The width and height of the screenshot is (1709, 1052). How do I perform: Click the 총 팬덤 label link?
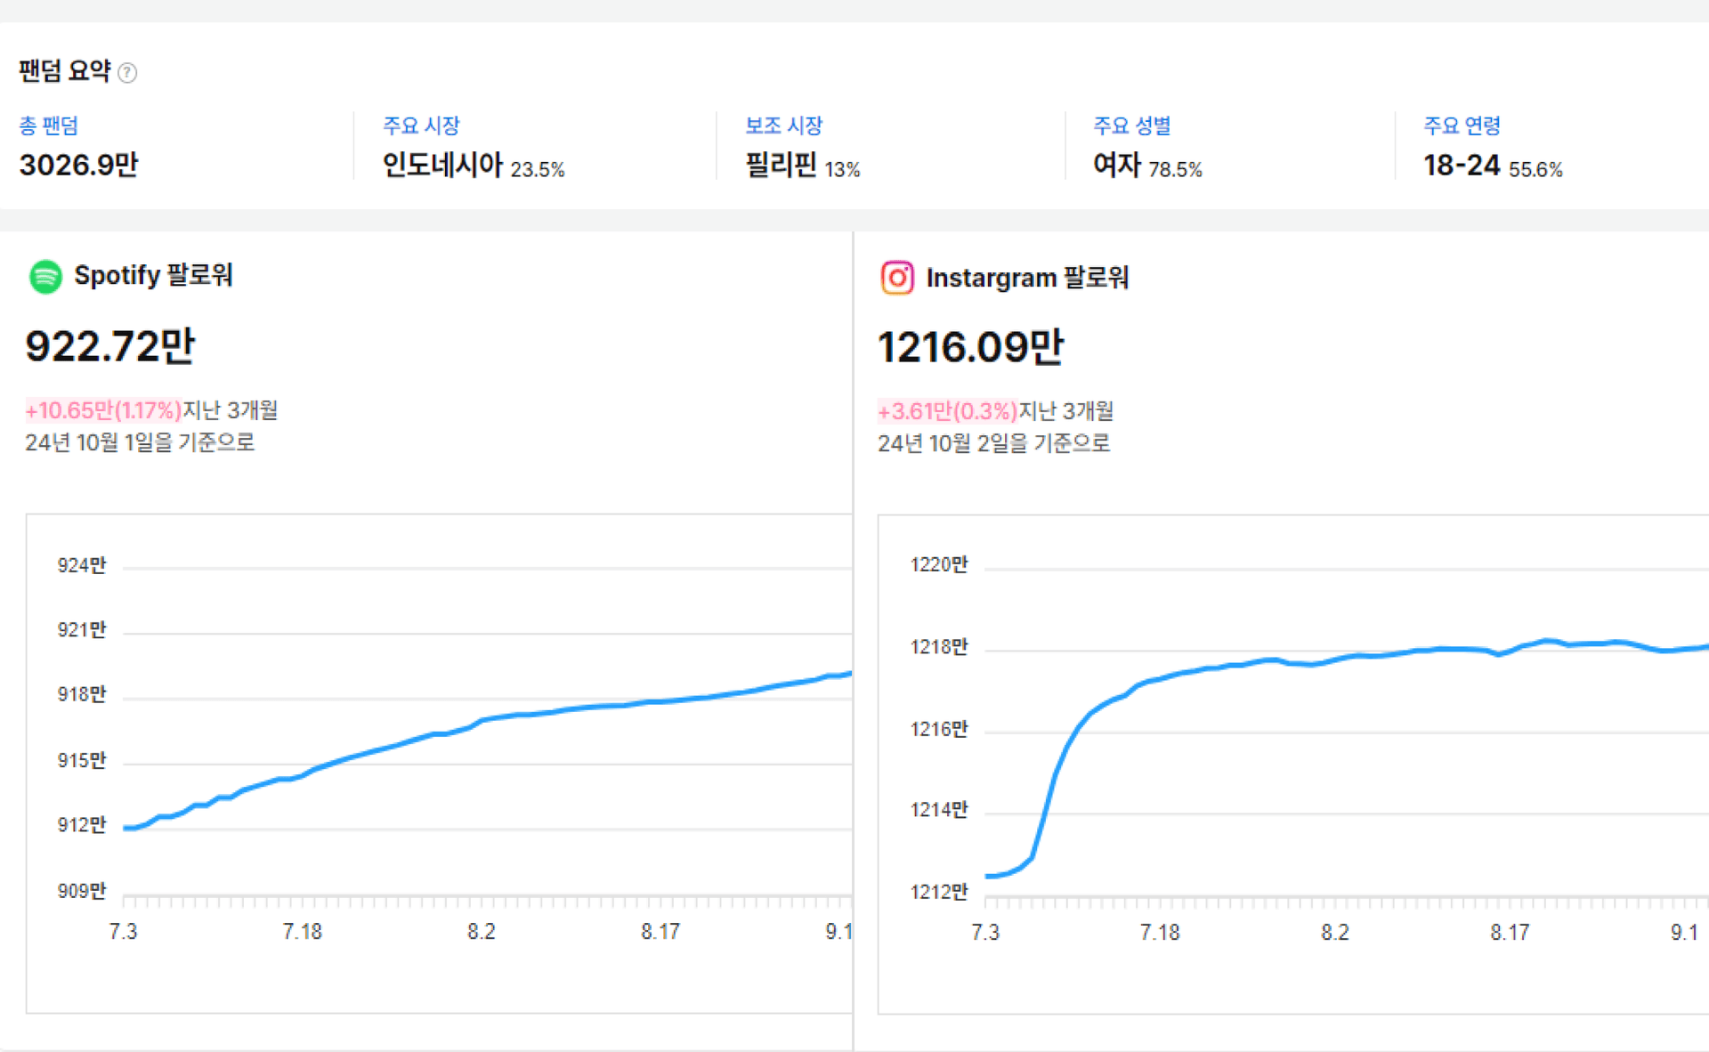(x=49, y=125)
